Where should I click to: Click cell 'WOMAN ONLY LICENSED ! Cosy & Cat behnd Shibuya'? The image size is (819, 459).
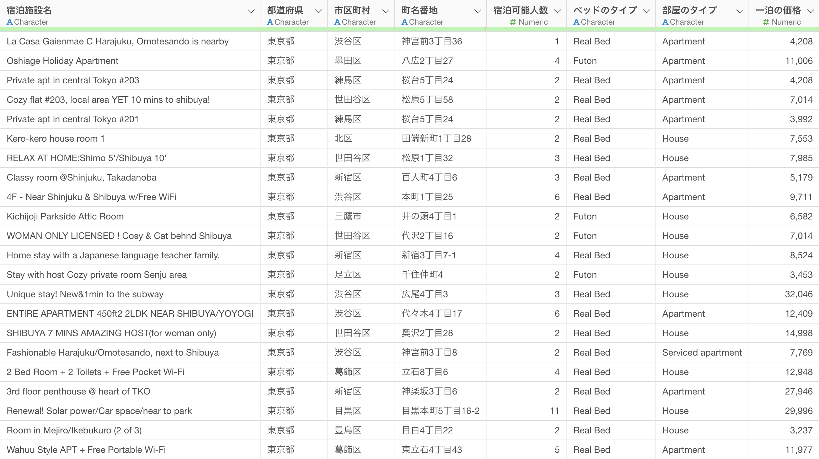130,236
